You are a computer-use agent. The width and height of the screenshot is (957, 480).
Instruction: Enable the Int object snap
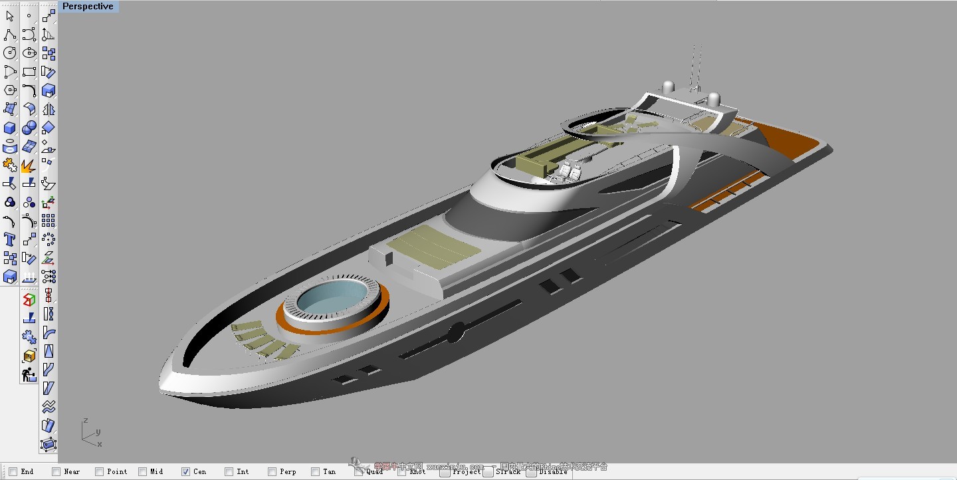coord(229,472)
